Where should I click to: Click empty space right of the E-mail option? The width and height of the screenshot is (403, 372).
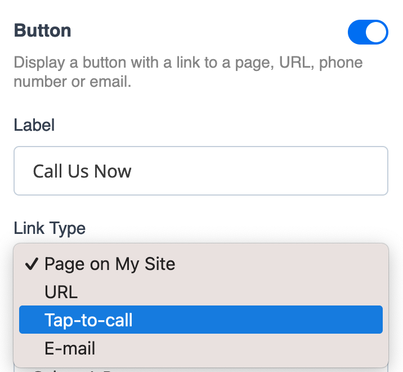(239, 348)
